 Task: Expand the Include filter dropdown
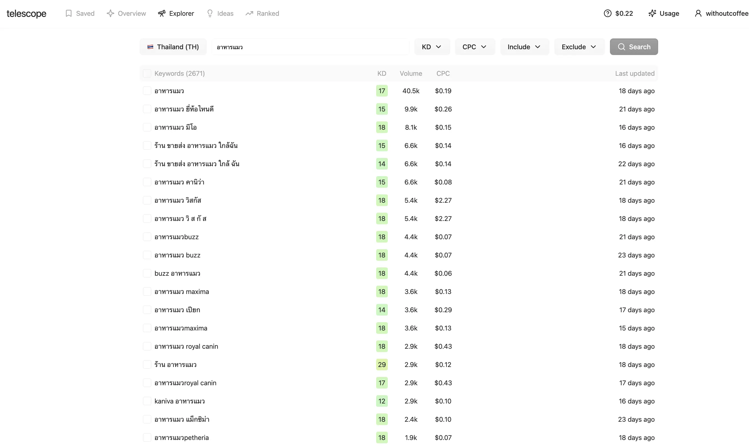point(524,47)
